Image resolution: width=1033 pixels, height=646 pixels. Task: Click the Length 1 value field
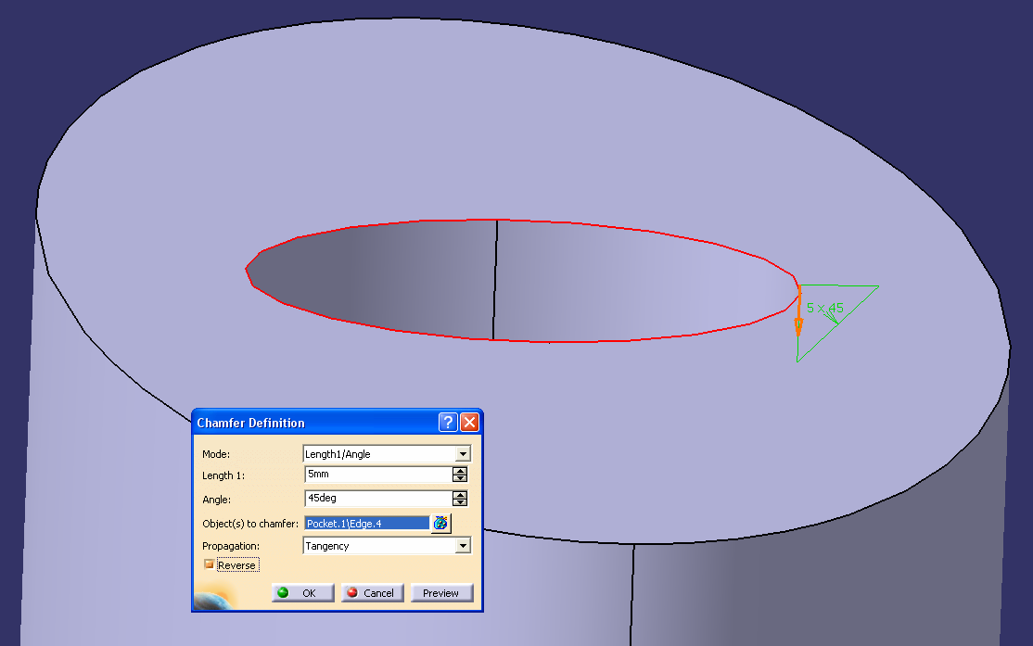click(378, 475)
